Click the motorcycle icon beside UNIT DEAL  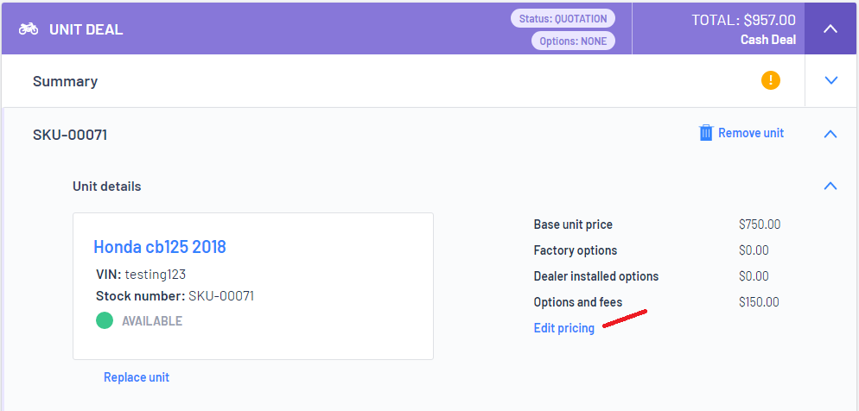29,29
